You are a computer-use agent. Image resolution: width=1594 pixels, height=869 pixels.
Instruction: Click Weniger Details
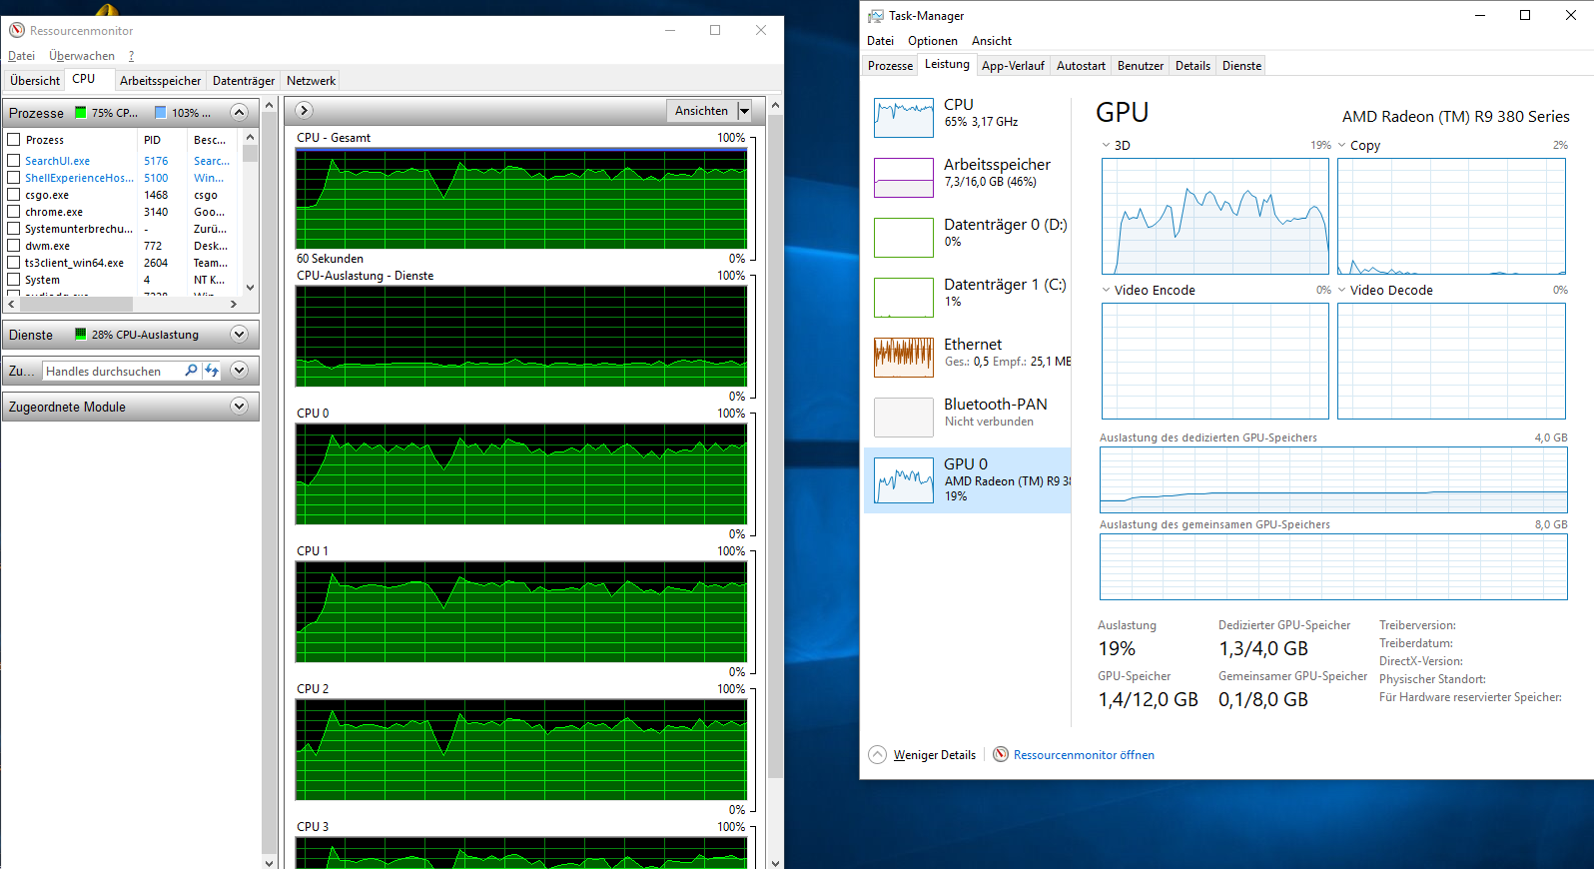(x=934, y=755)
